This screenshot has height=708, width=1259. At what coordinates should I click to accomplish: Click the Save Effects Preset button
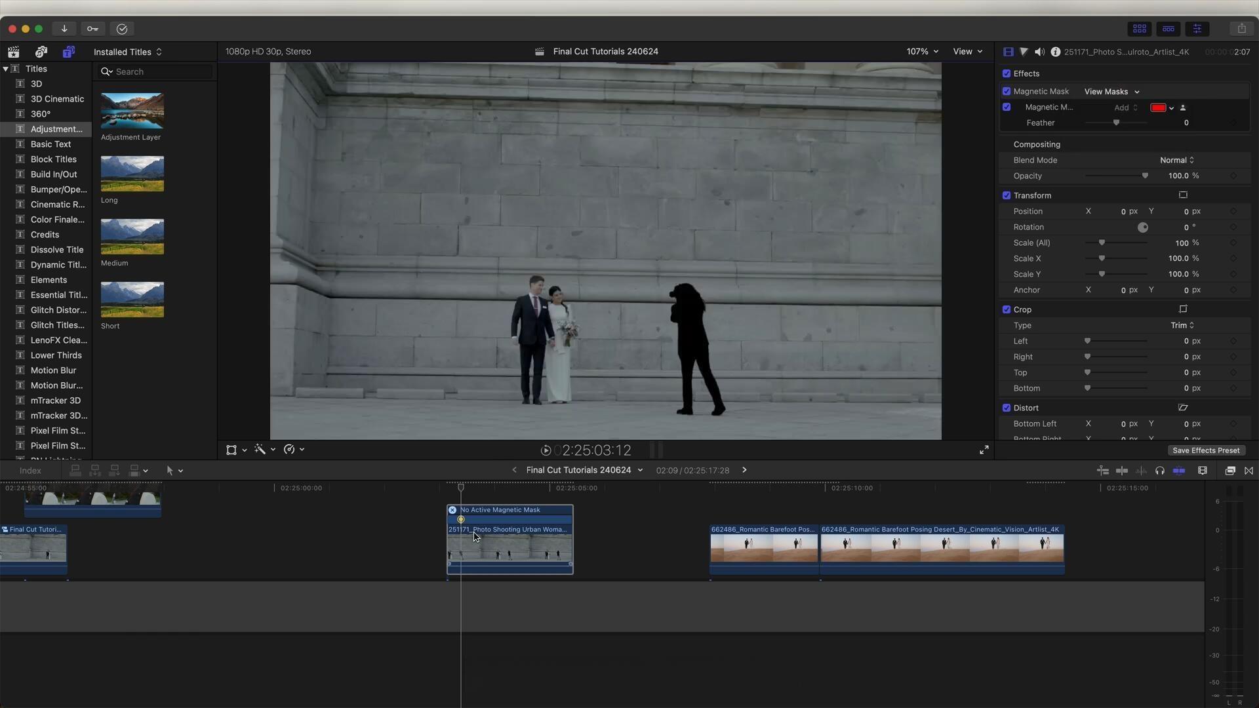pos(1206,450)
